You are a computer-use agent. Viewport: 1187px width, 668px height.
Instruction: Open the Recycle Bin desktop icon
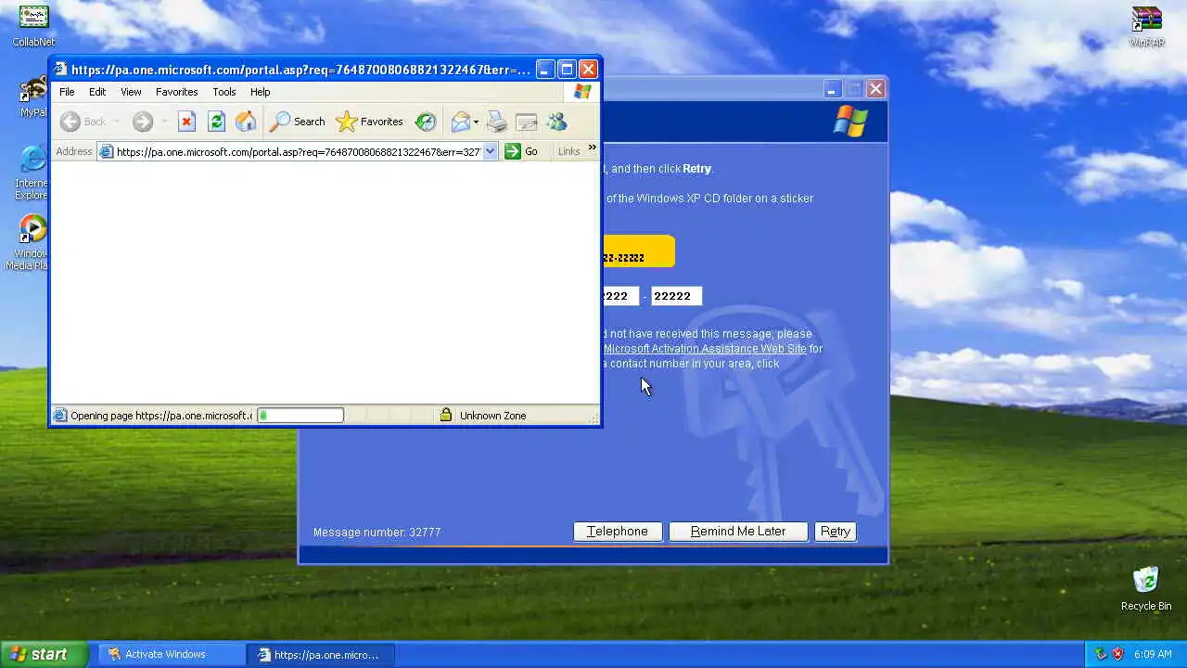1146,588
